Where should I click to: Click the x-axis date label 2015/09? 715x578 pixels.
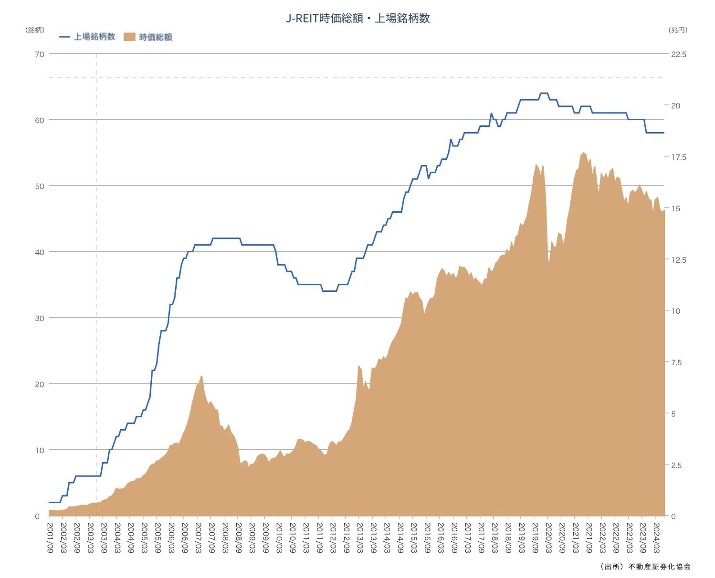(x=427, y=538)
